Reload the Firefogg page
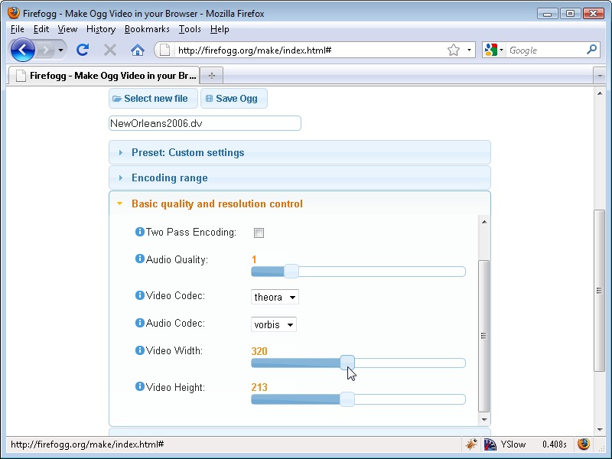 point(83,49)
